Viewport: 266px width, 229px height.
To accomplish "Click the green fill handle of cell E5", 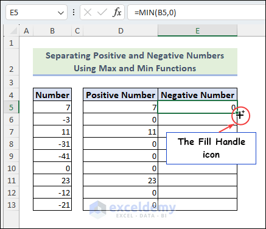I will coord(237,113).
